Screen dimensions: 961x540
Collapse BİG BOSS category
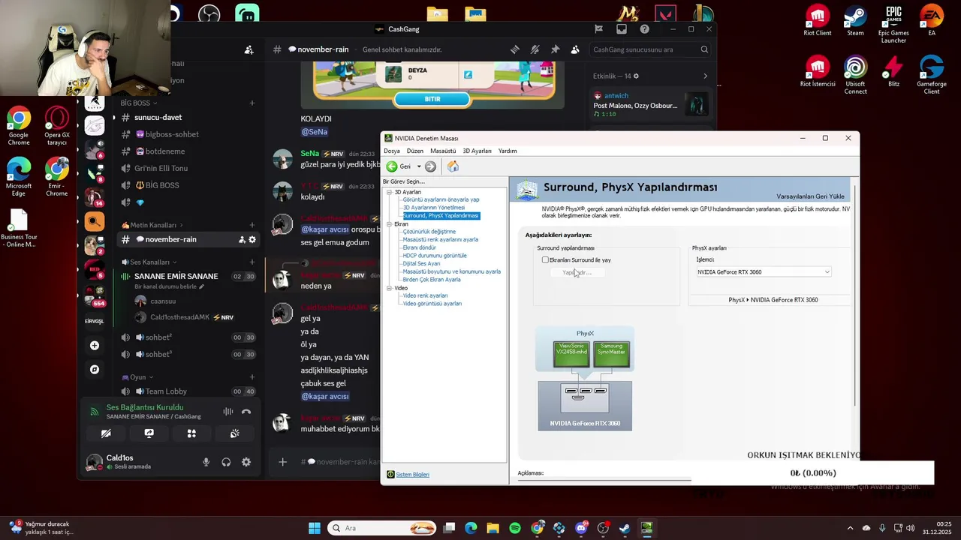coord(140,103)
